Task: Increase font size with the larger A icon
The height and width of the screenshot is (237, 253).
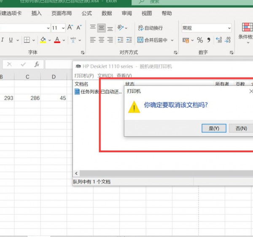Action: click(x=70, y=27)
